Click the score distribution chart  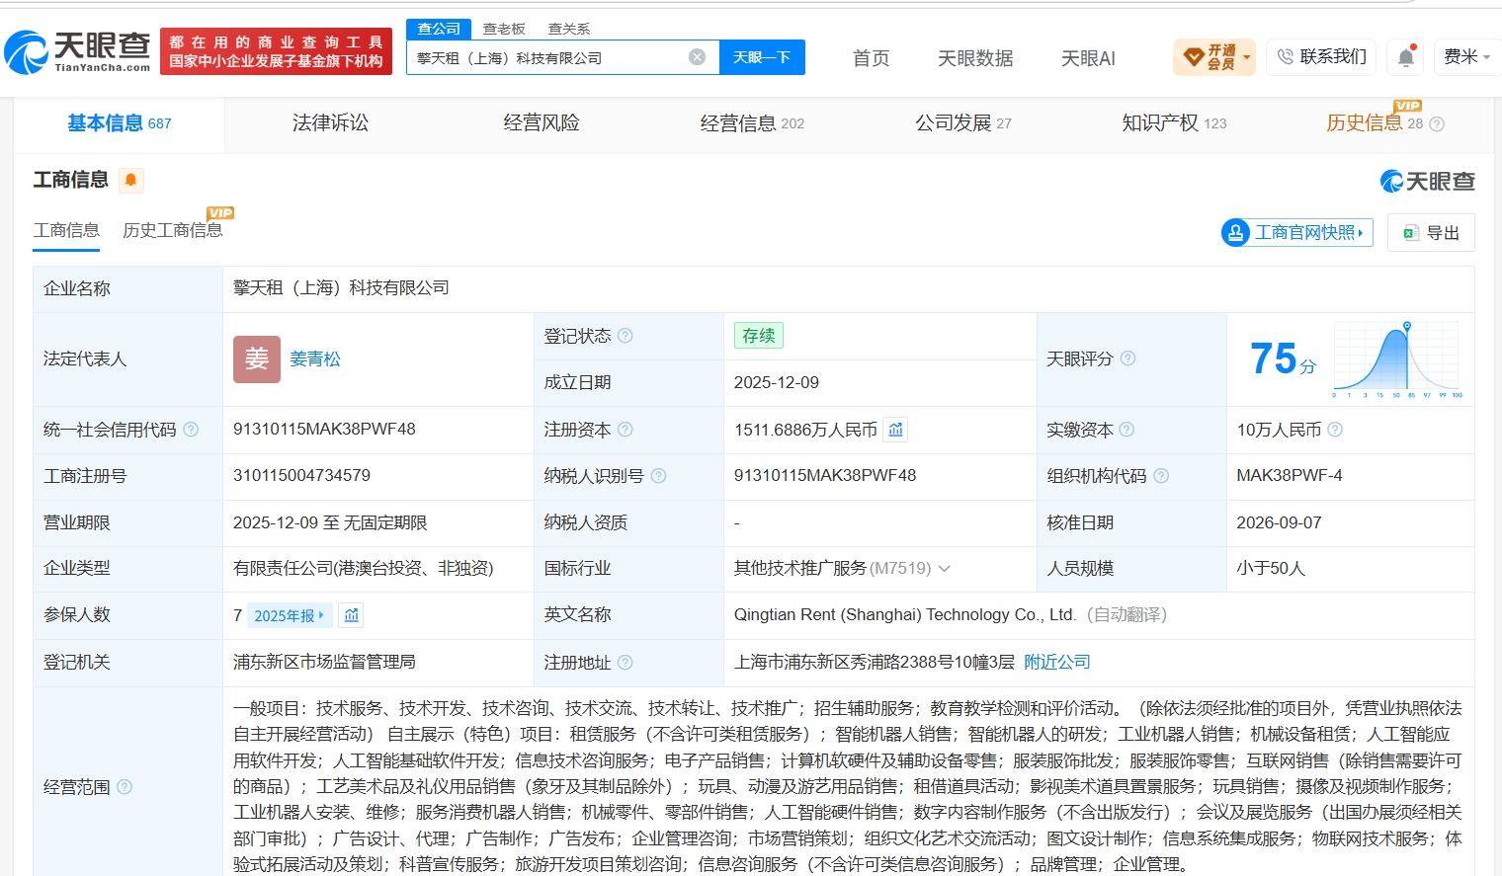(x=1397, y=359)
